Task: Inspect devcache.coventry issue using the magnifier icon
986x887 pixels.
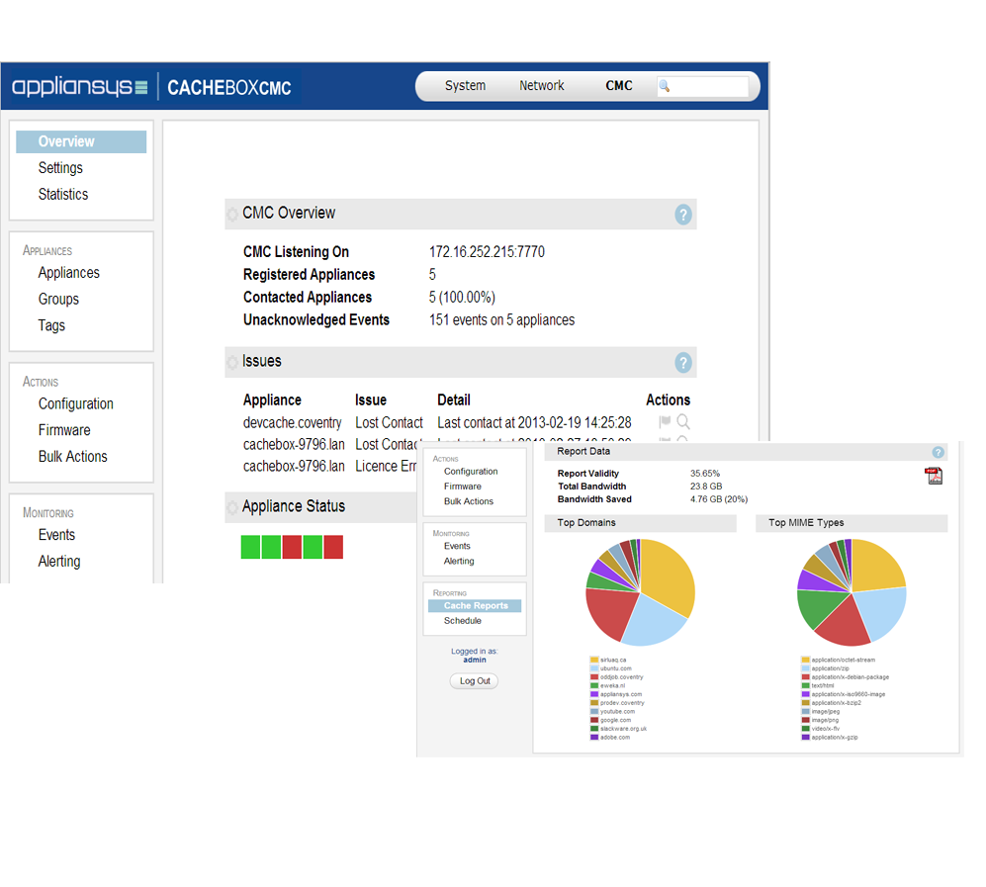Action: (683, 422)
